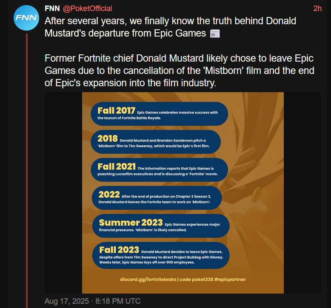Open the FNN display name profile link
331x308 pixels.
[52, 9]
